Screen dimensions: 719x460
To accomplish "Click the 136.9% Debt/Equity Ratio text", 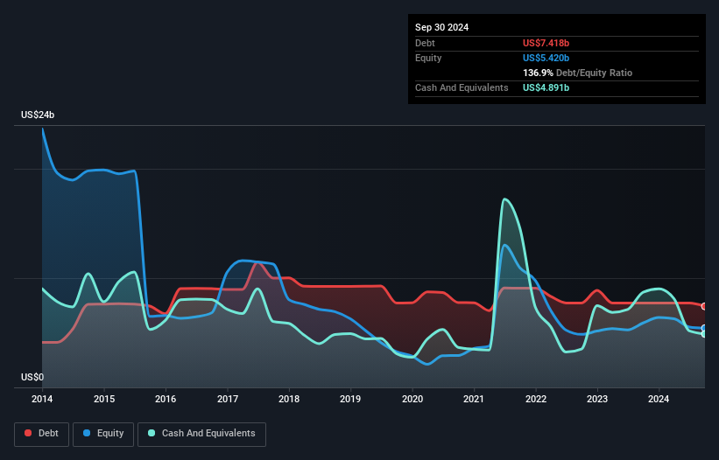I will 577,73.
